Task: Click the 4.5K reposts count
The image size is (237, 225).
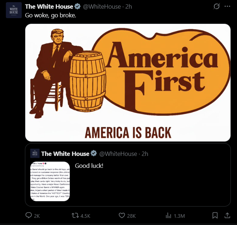Action: pos(85,216)
